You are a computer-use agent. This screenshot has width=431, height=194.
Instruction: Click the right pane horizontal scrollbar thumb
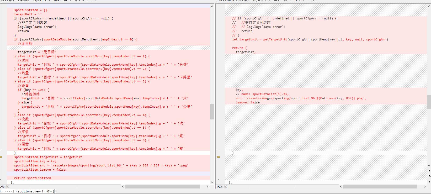coord(380,186)
